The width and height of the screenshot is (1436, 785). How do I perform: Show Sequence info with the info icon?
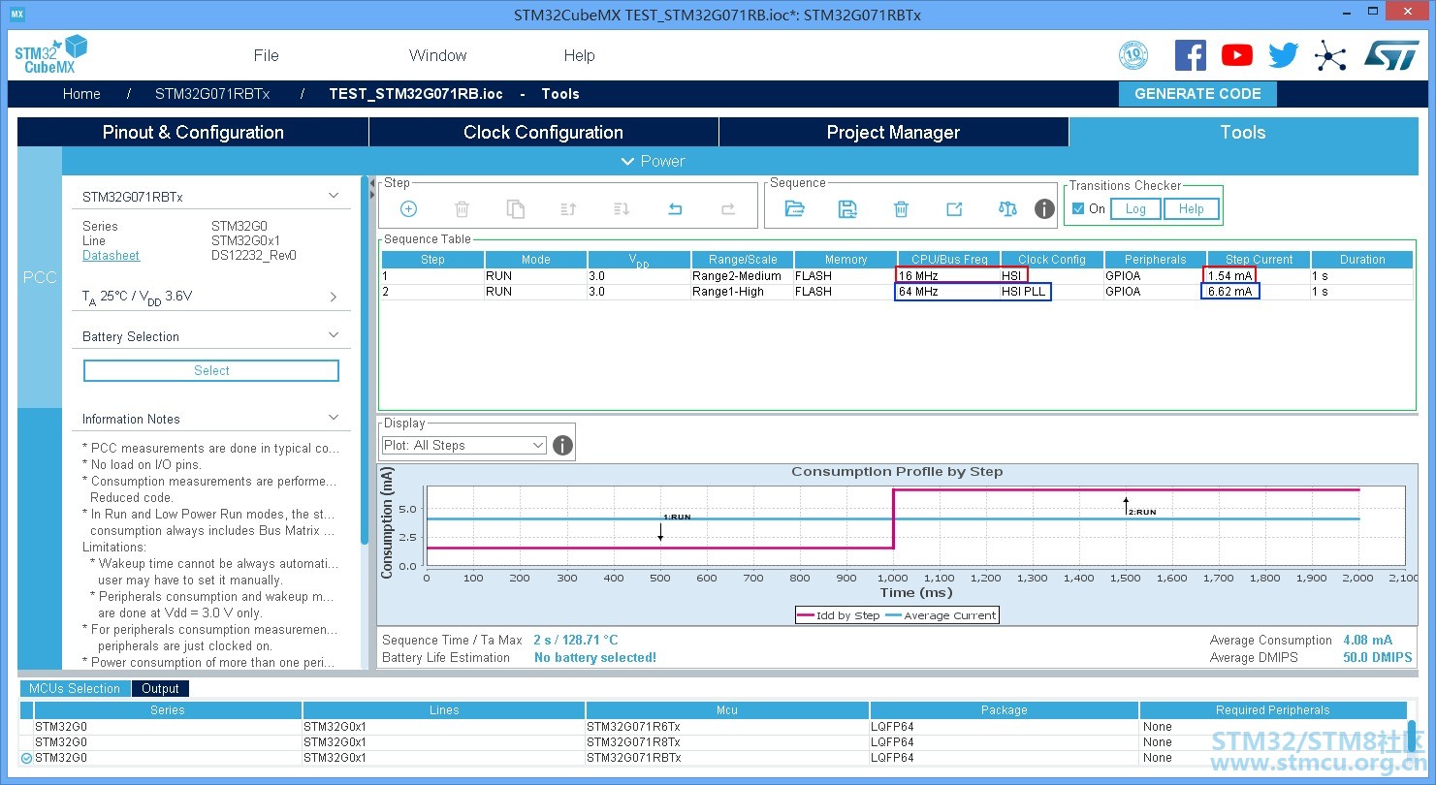point(1044,208)
